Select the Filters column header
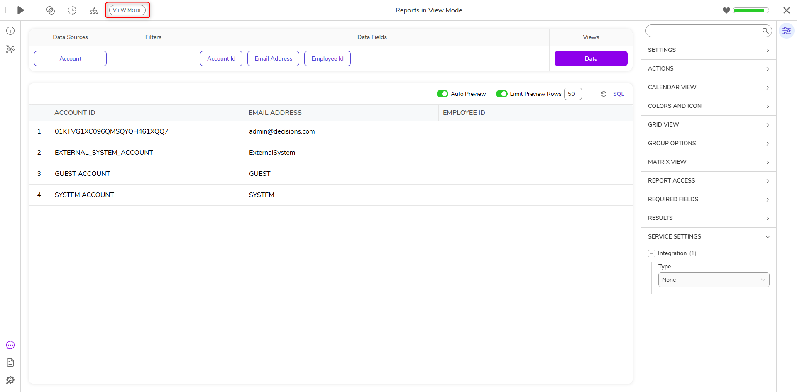Viewport: 797px width, 392px height. click(153, 37)
